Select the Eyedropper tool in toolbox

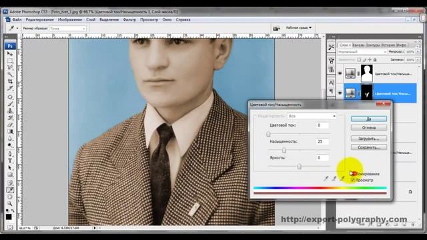coord(10,190)
